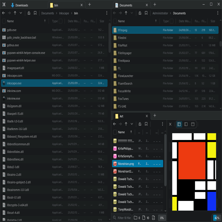This screenshot has width=222, height=222.
Task: Add a new tab next to Art tab
Action: point(155,115)
